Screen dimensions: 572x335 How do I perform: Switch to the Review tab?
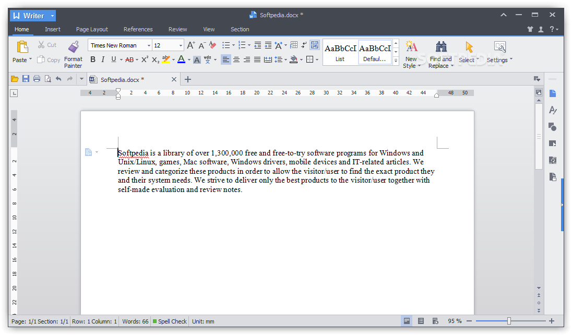coord(177,29)
